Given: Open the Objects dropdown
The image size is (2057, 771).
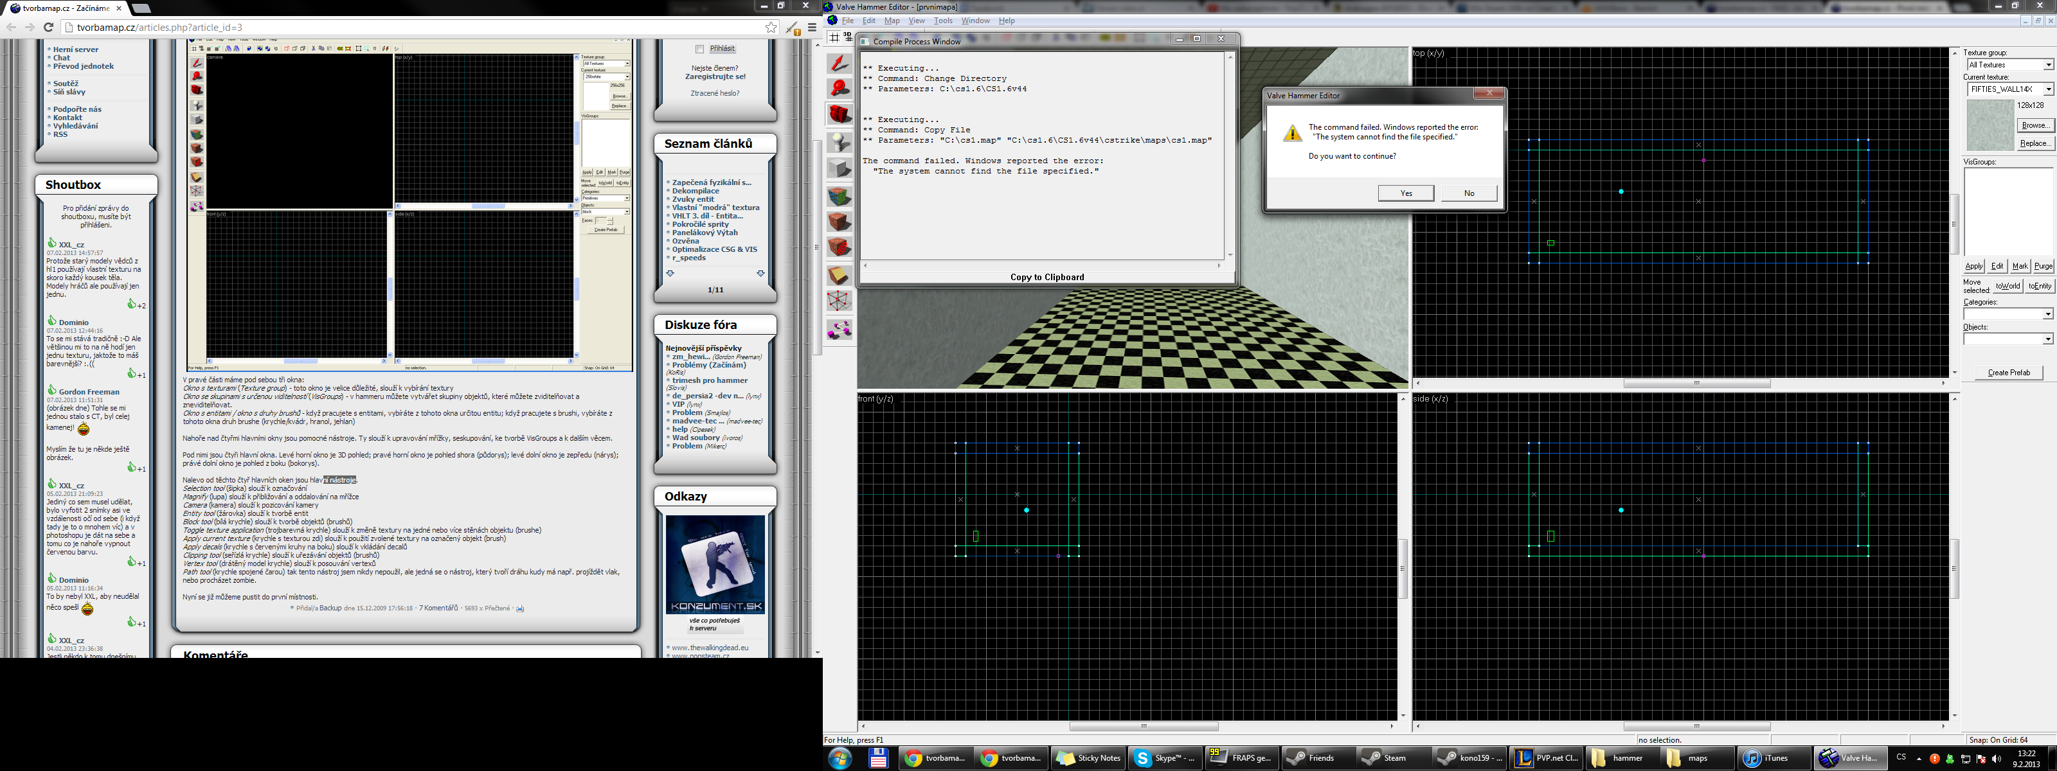Looking at the screenshot, I should [2047, 339].
